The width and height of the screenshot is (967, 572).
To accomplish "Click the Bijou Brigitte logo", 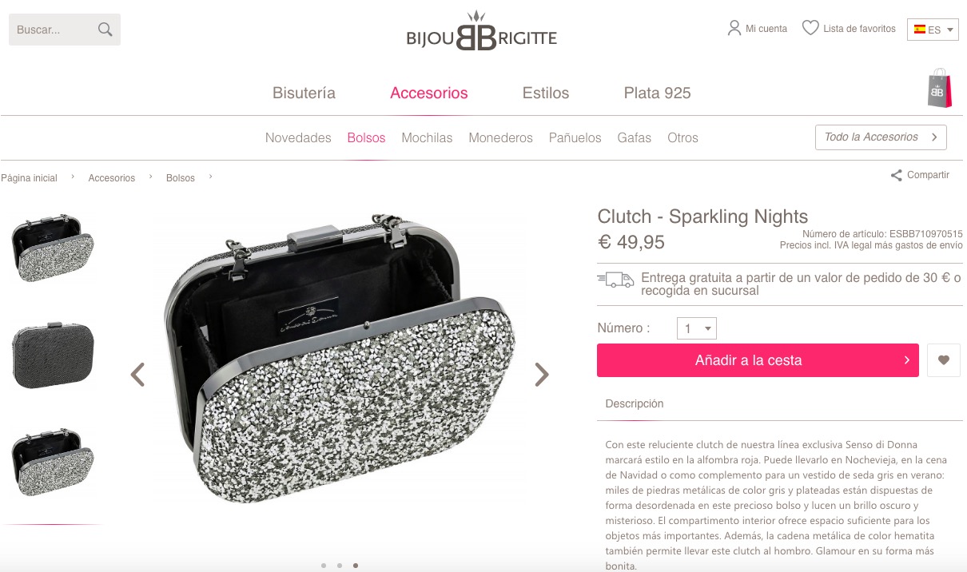I will 481,32.
